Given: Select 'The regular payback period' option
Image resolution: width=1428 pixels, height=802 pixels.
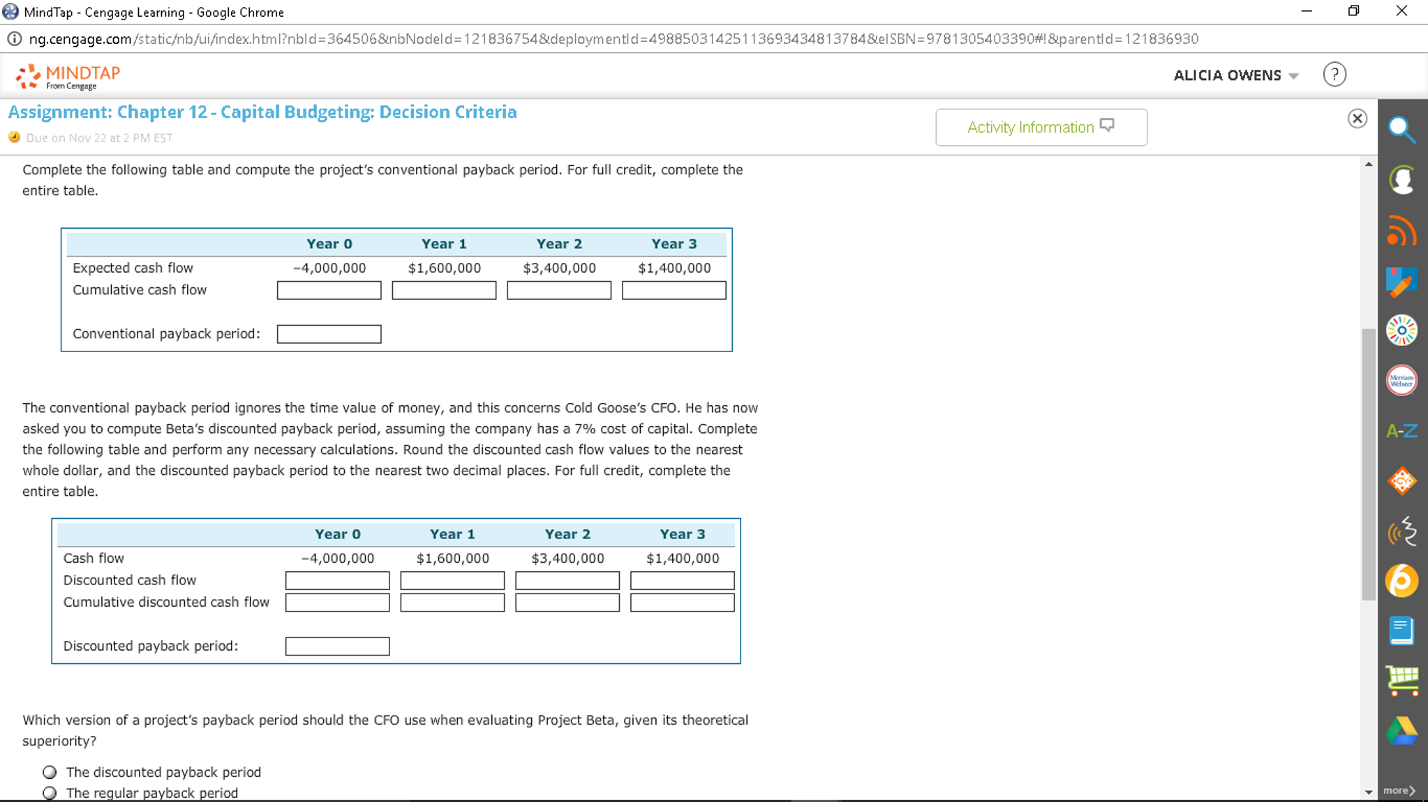Looking at the screenshot, I should point(50,793).
